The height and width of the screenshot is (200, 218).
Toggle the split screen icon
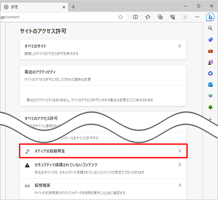(135, 17)
